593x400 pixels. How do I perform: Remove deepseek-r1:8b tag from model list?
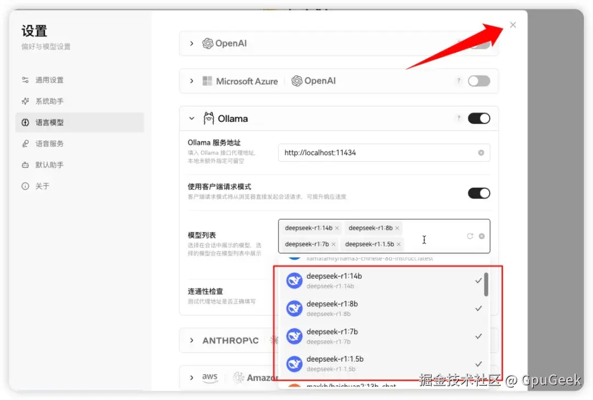coord(397,228)
